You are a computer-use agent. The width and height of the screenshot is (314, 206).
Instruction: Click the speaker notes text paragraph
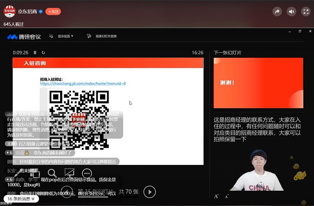pyautogui.click(x=257, y=129)
